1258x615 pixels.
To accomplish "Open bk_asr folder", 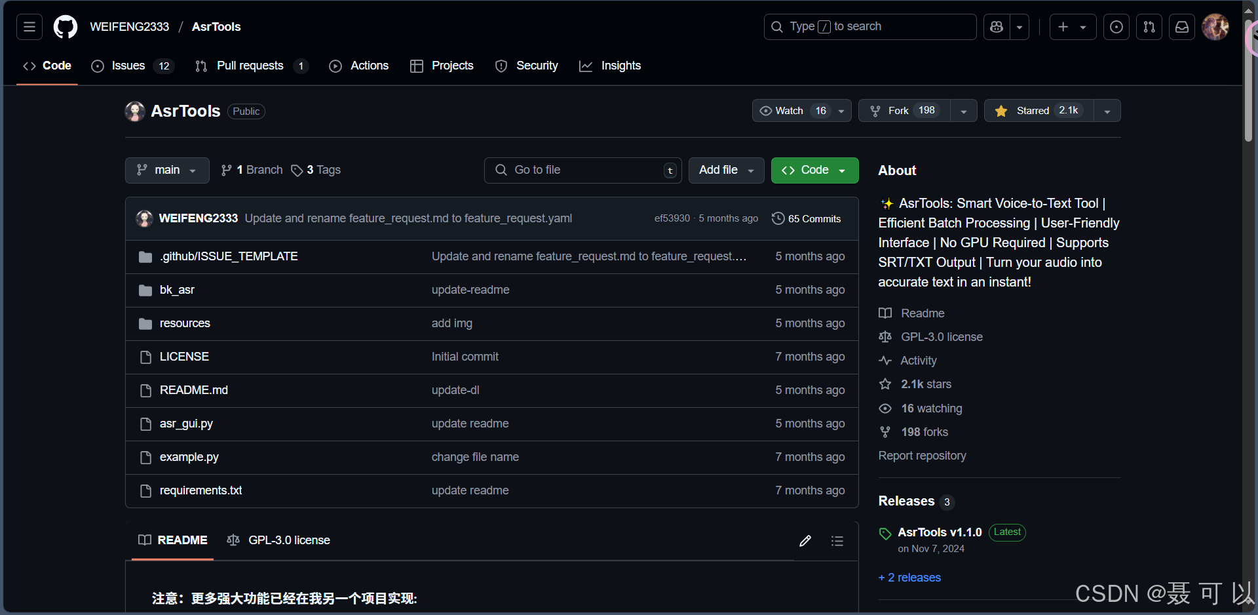I will click(177, 290).
